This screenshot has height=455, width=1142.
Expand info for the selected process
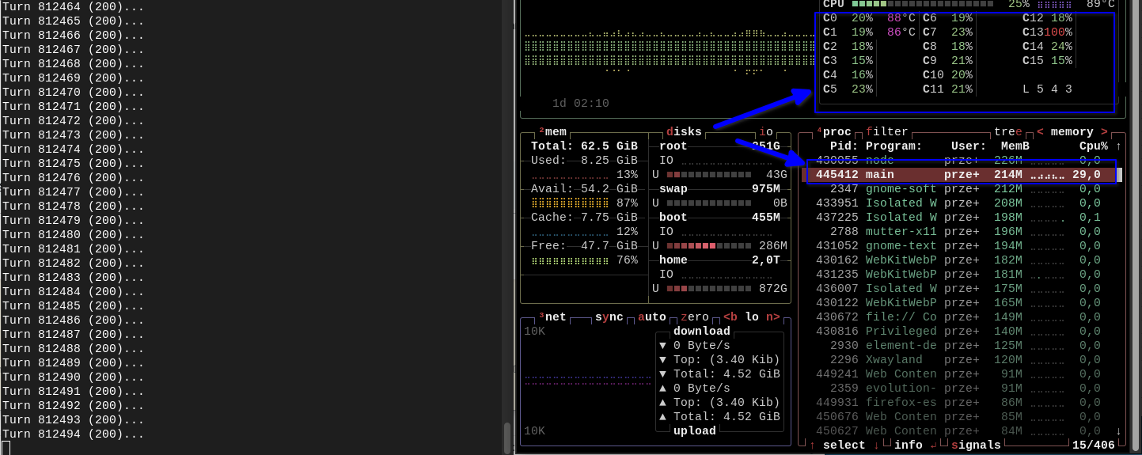[909, 446]
